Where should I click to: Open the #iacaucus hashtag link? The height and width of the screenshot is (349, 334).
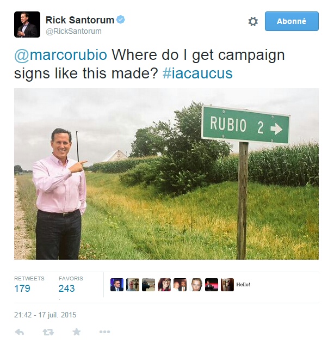(197, 73)
